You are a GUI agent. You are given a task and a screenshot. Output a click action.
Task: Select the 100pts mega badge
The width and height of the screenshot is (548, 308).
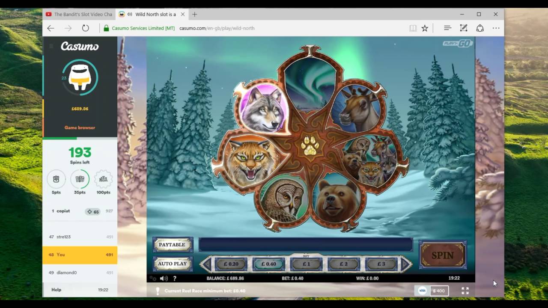(x=103, y=179)
